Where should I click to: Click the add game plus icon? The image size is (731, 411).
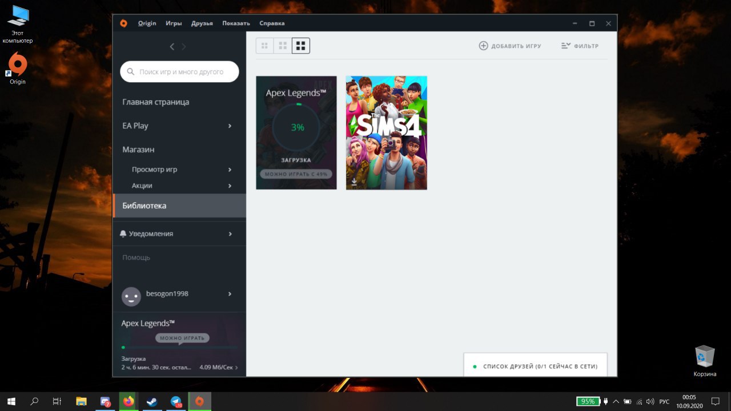click(483, 46)
